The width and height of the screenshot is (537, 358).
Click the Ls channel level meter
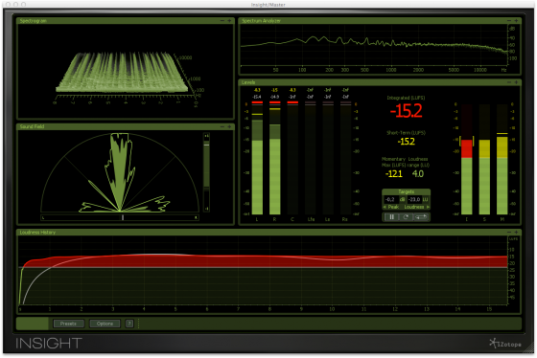point(328,159)
